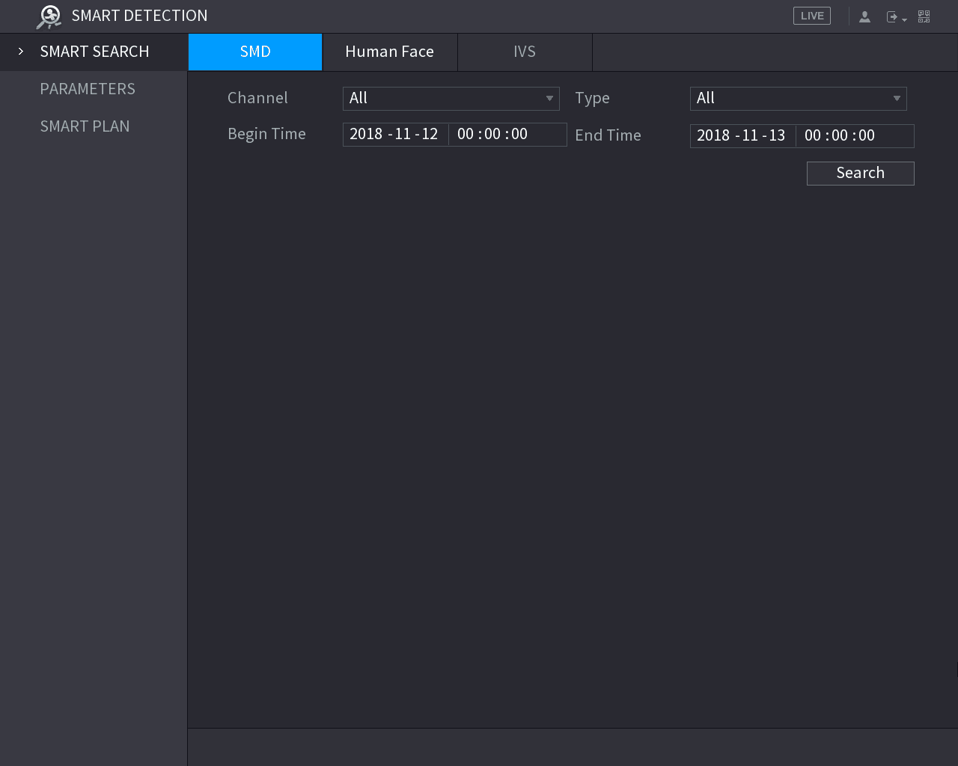The image size is (958, 766).
Task: Click the End Time label
Action: tap(608, 135)
